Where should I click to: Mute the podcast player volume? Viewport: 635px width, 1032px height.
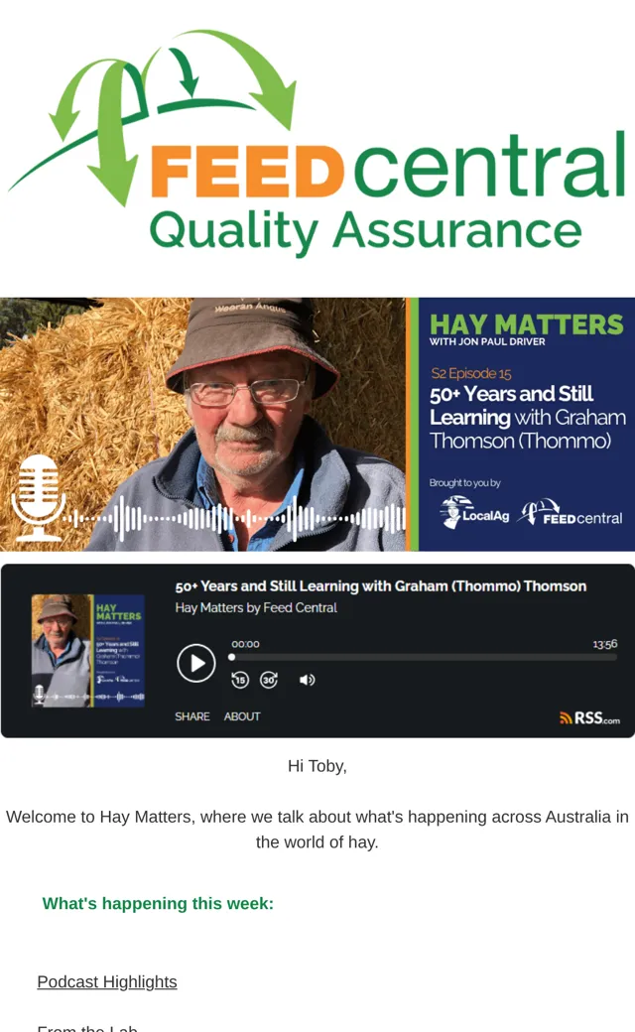pos(307,680)
